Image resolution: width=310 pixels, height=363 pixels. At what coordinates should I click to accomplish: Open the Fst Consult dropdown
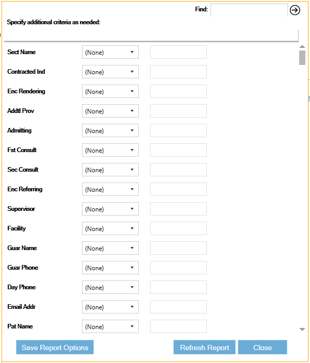click(110, 150)
